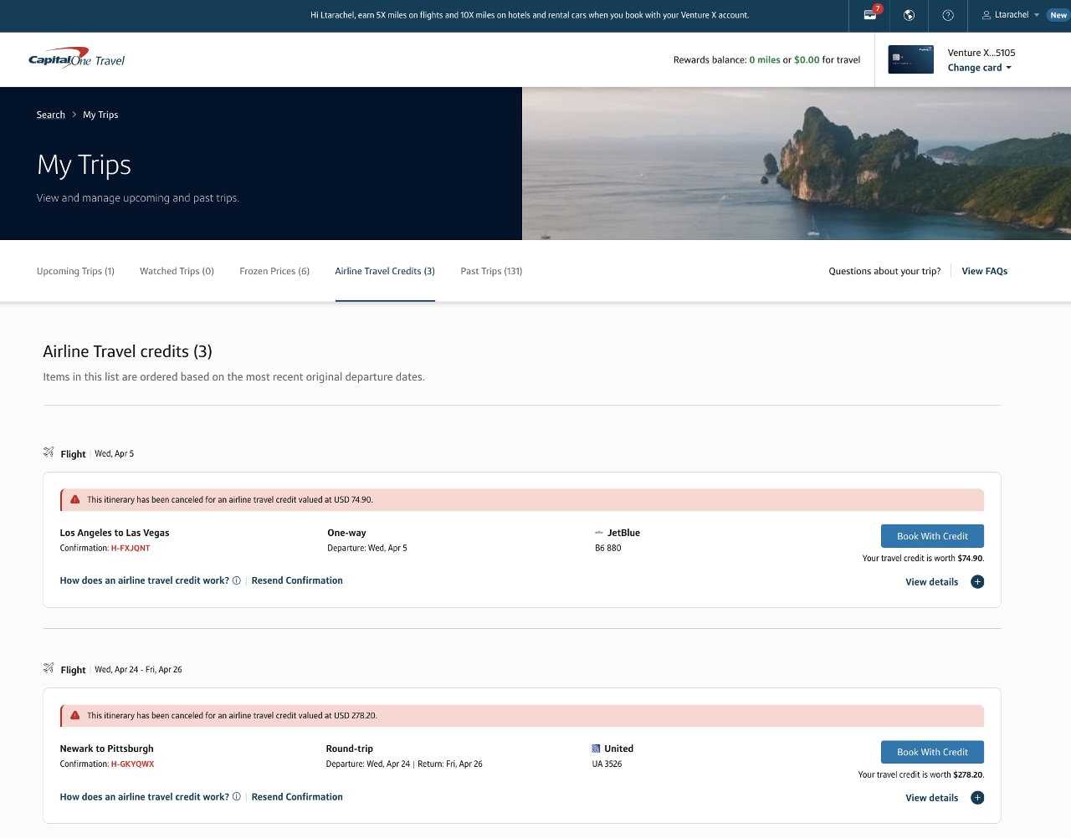Open the notifications inbox showing 7 alerts
This screenshot has height=838, width=1071.
coord(869,15)
